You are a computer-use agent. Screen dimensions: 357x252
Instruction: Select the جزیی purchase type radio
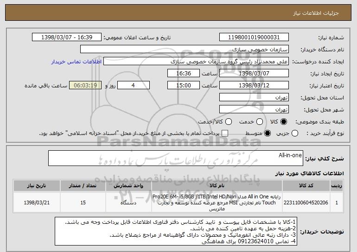coord(294,134)
